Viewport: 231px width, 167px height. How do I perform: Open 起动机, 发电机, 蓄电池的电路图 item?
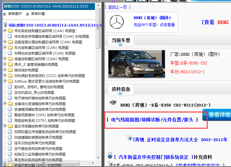pos(39,87)
